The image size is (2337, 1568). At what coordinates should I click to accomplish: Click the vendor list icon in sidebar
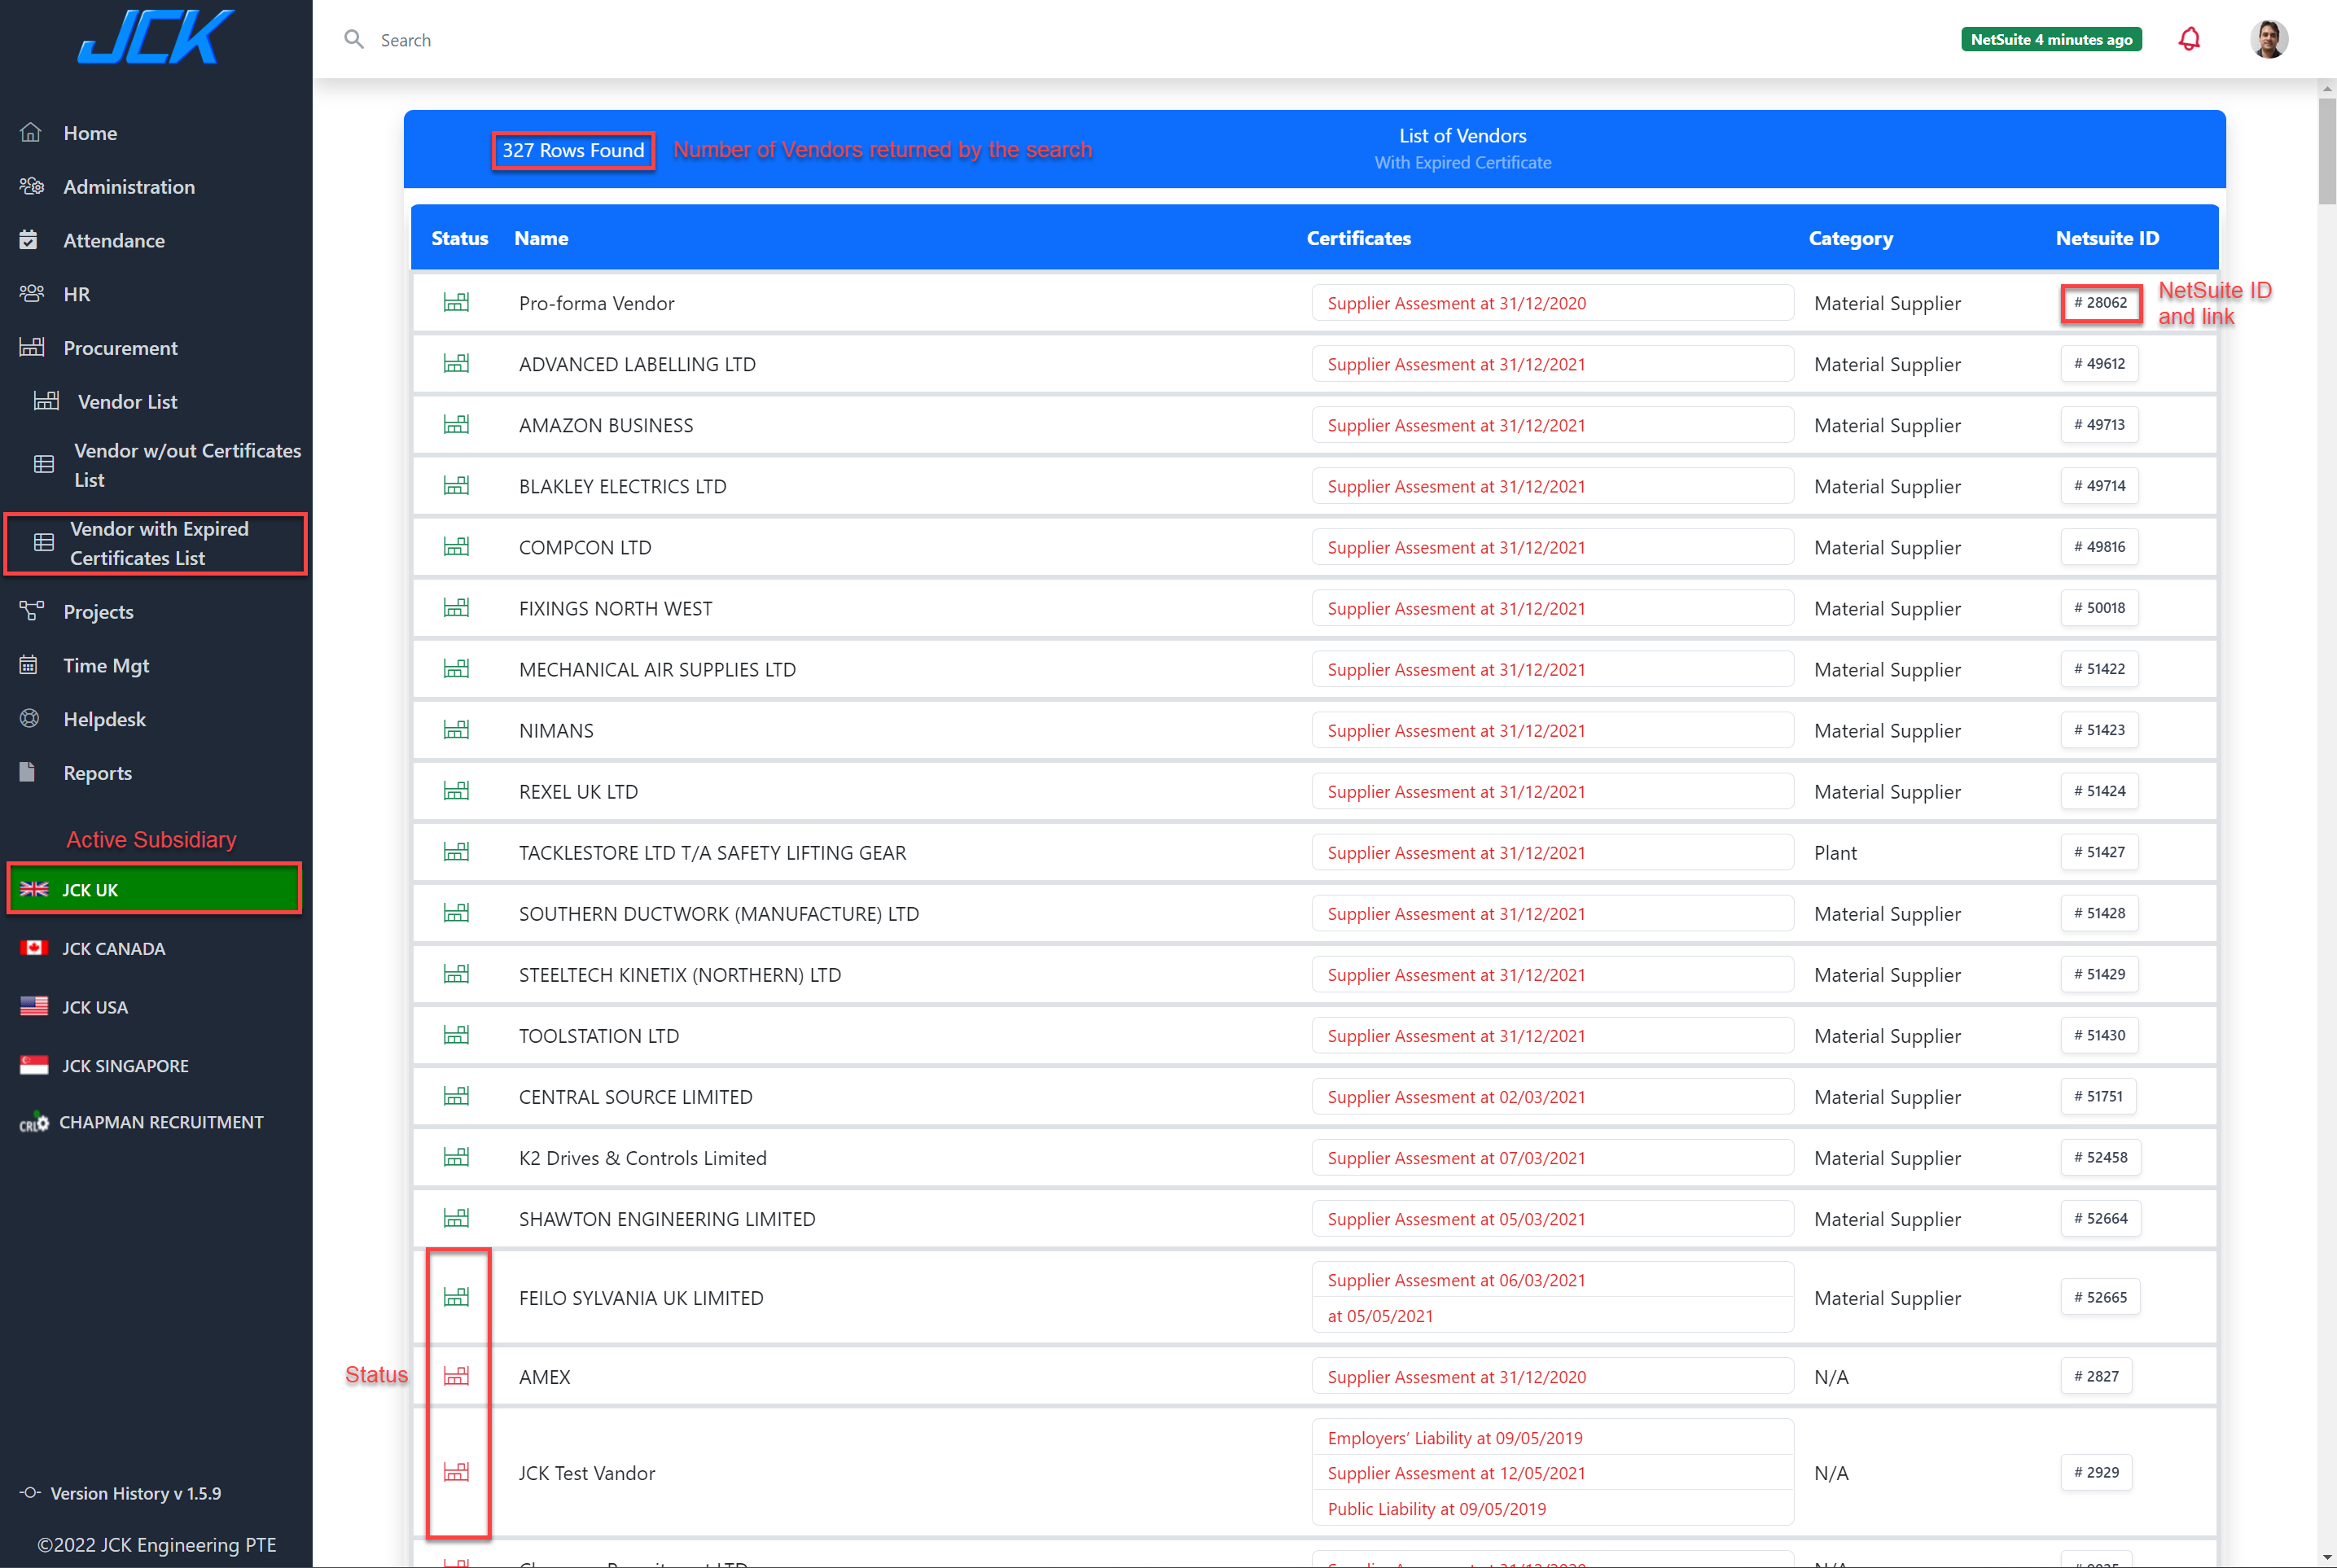46,399
